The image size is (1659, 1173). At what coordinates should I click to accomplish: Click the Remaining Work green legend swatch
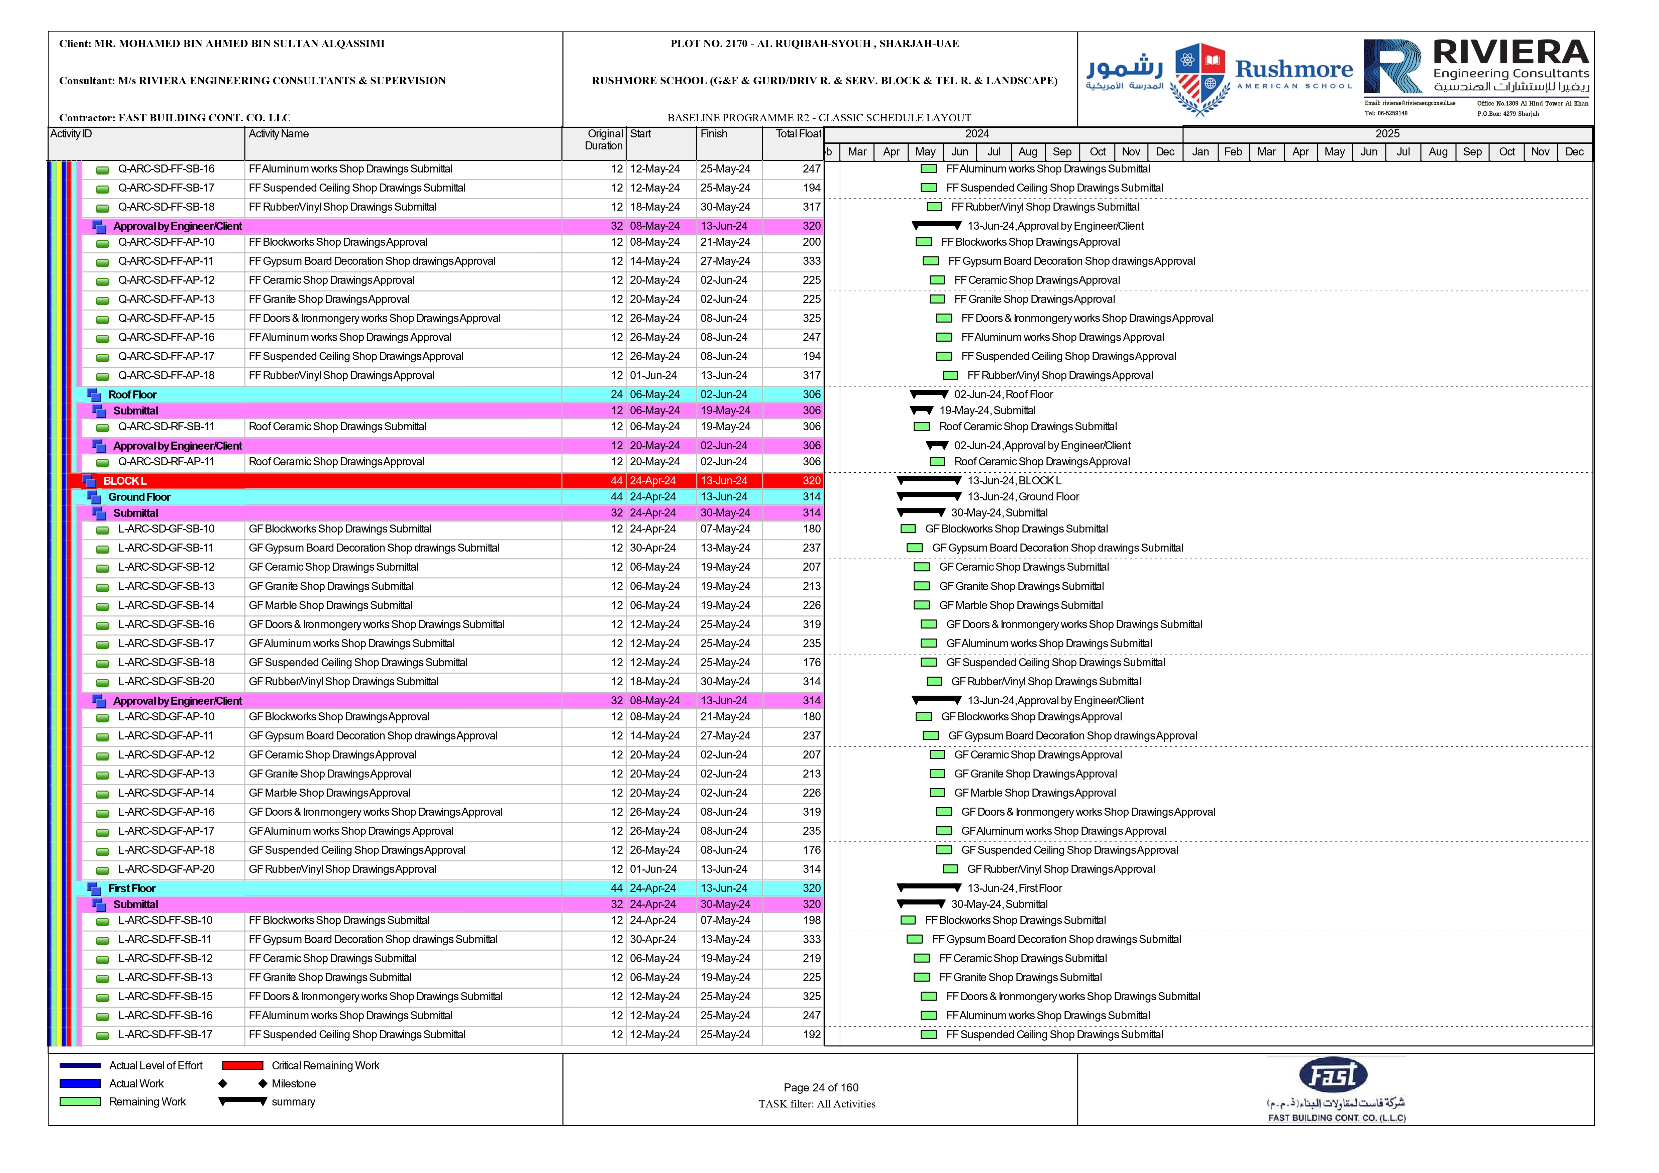[80, 1102]
